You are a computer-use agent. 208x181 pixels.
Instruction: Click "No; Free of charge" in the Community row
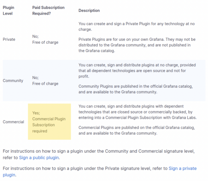tap(45, 81)
